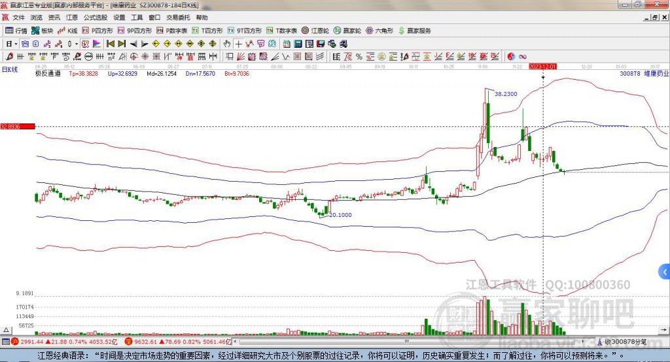Viewport: 670px width, 362px height.
Task: Click the zigzag wave line tool
Action: pos(286,56)
